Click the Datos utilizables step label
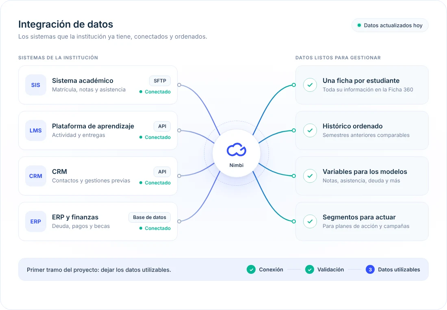This screenshot has height=310, width=447. (399, 269)
